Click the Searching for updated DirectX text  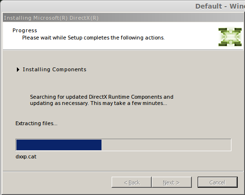click(x=101, y=97)
